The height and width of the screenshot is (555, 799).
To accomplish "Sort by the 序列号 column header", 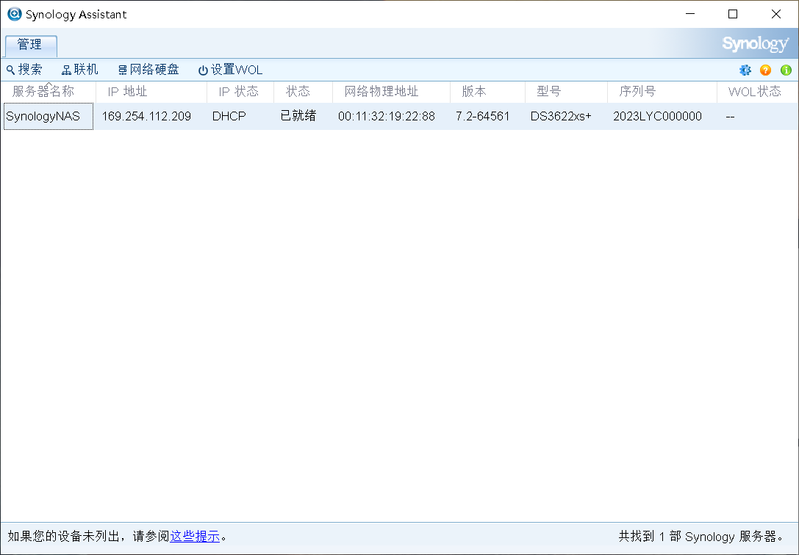I will click(x=662, y=92).
